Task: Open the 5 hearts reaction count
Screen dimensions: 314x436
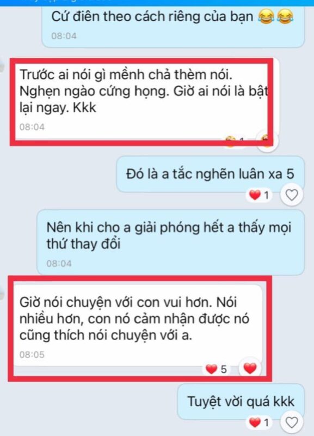Action: (x=217, y=370)
